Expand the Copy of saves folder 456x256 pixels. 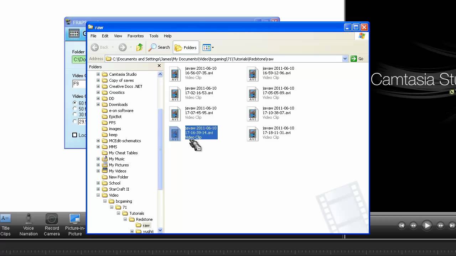(x=98, y=80)
